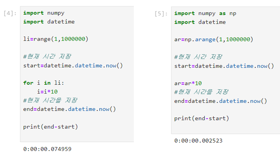The height and width of the screenshot is (159, 280).
Task: Click the 'for i in li:' line
Action: tap(43, 83)
